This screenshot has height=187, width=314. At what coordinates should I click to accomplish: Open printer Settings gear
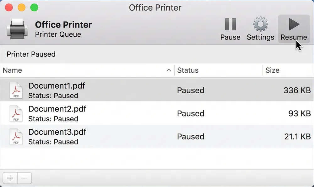(260, 29)
